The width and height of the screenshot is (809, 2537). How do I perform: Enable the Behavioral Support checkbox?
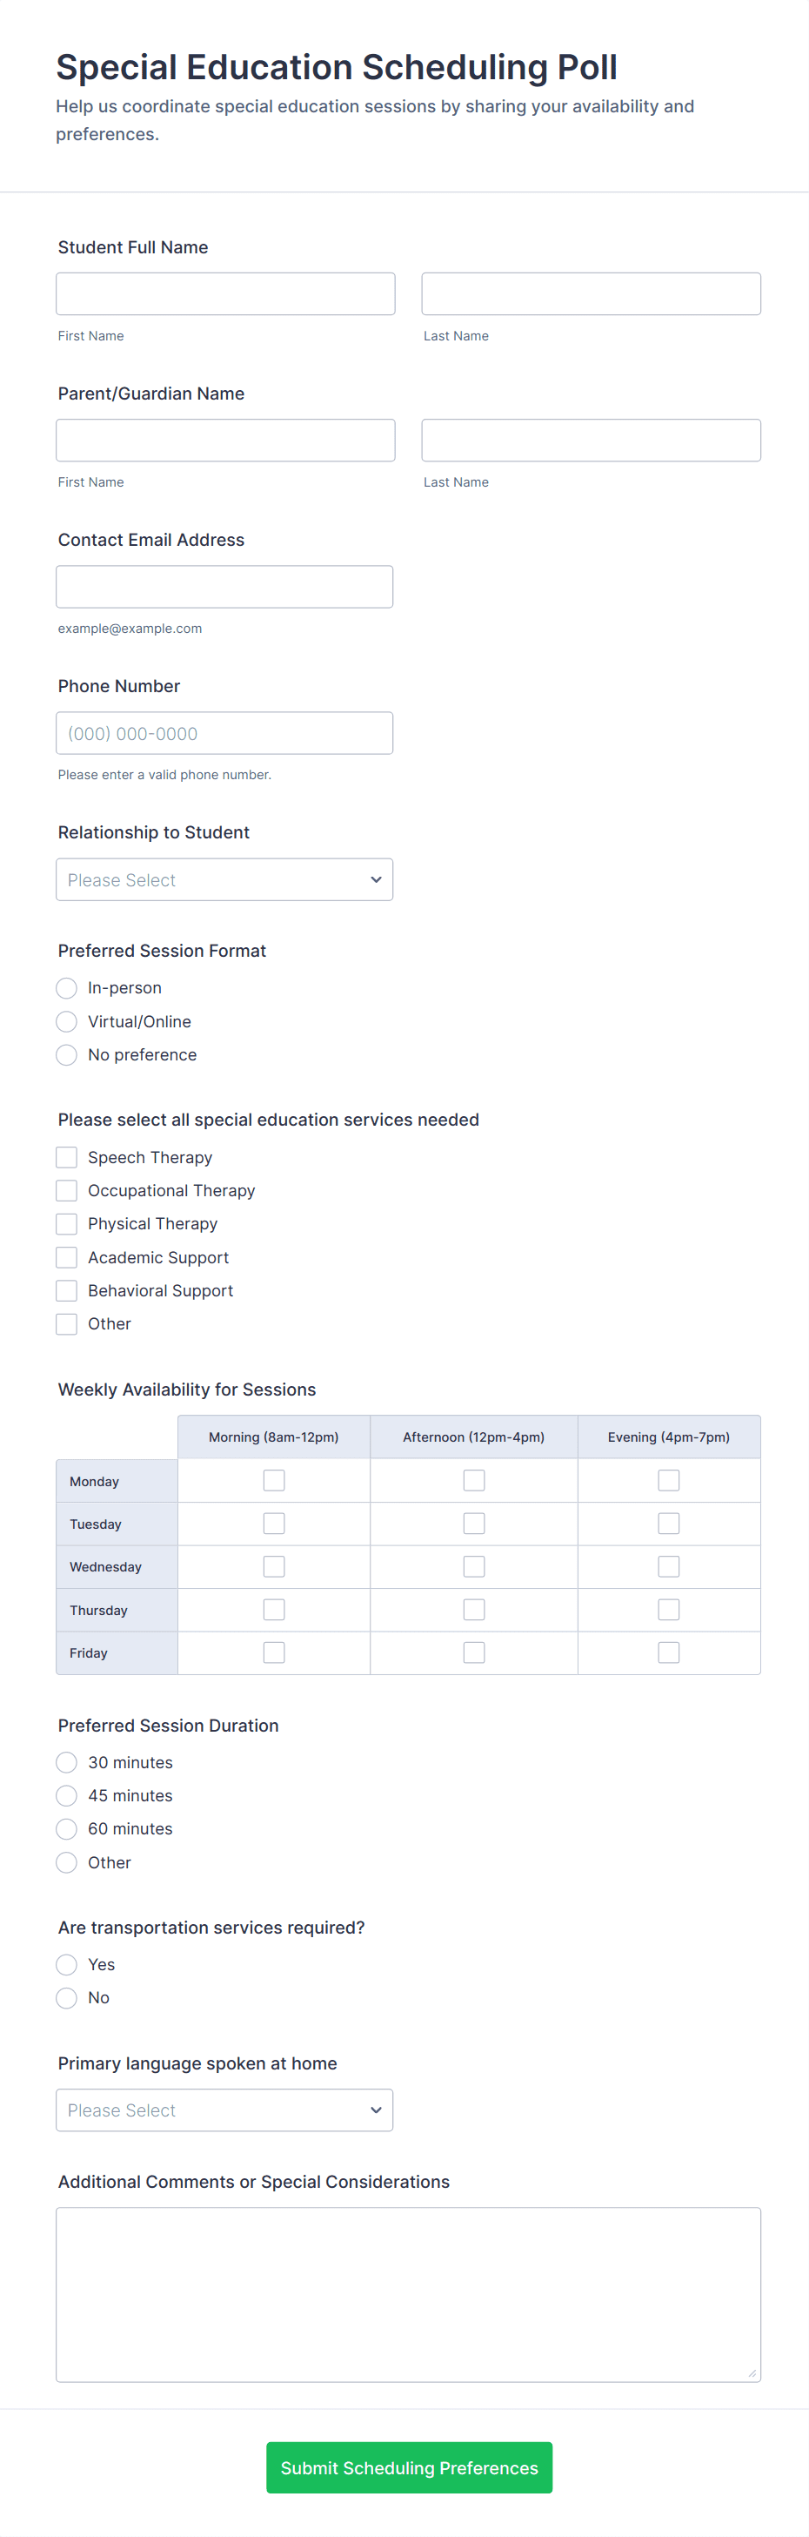(x=67, y=1290)
